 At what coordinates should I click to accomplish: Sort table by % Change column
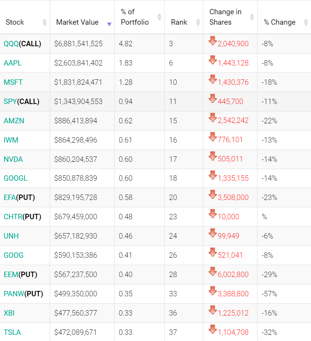(x=306, y=22)
